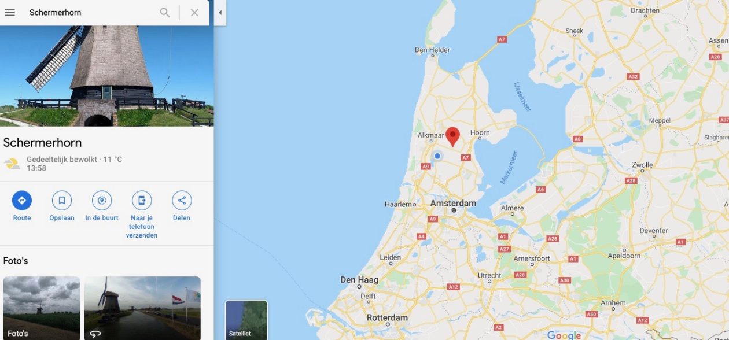Select the Den Haag city label

coord(359,280)
